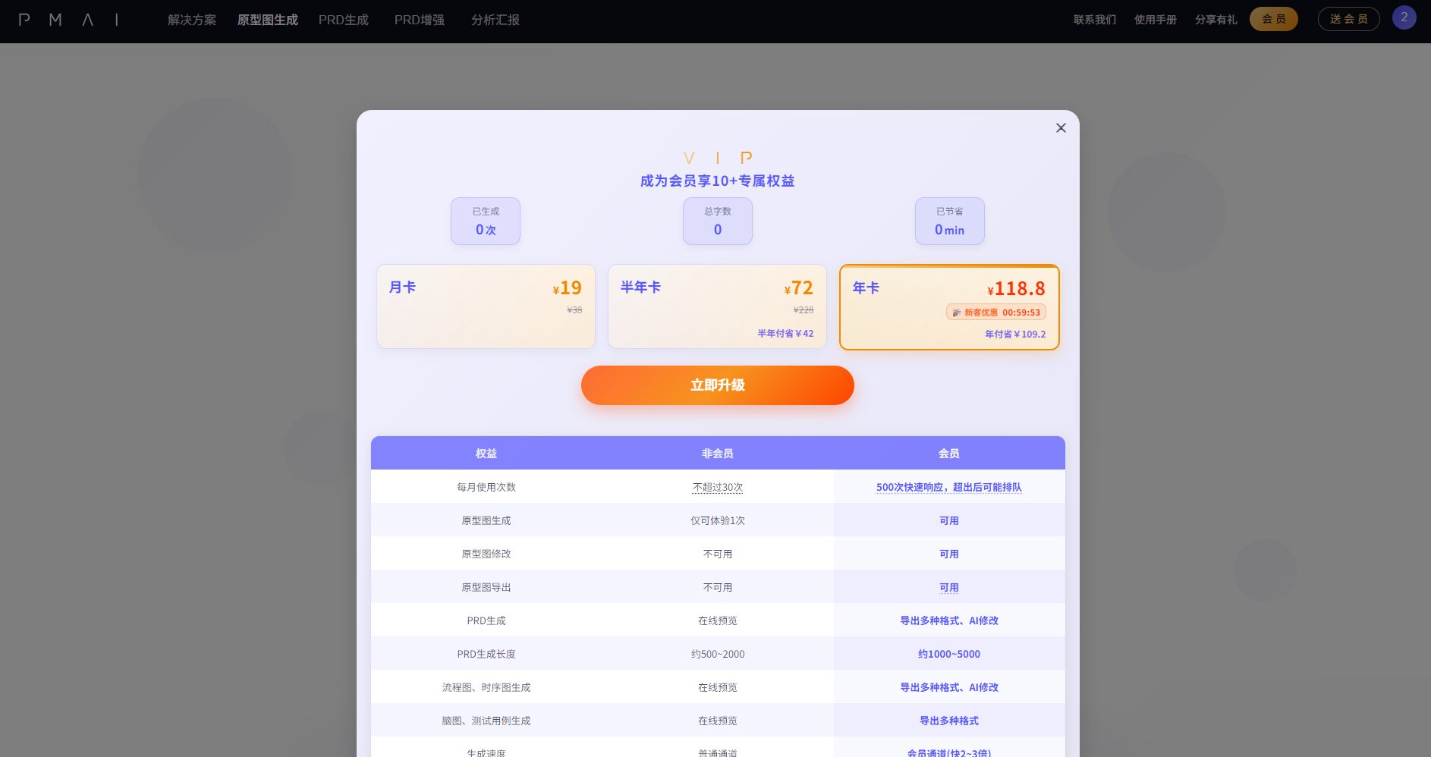Switch to 原型图生成 tab
The height and width of the screenshot is (757, 1431).
pyautogui.click(x=267, y=20)
